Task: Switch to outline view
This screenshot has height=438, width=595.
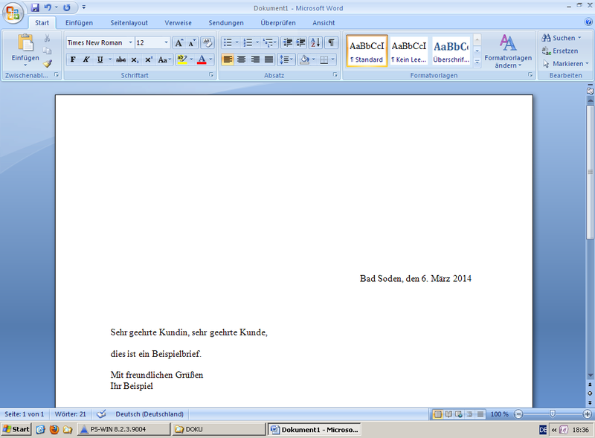Action: coord(469,414)
